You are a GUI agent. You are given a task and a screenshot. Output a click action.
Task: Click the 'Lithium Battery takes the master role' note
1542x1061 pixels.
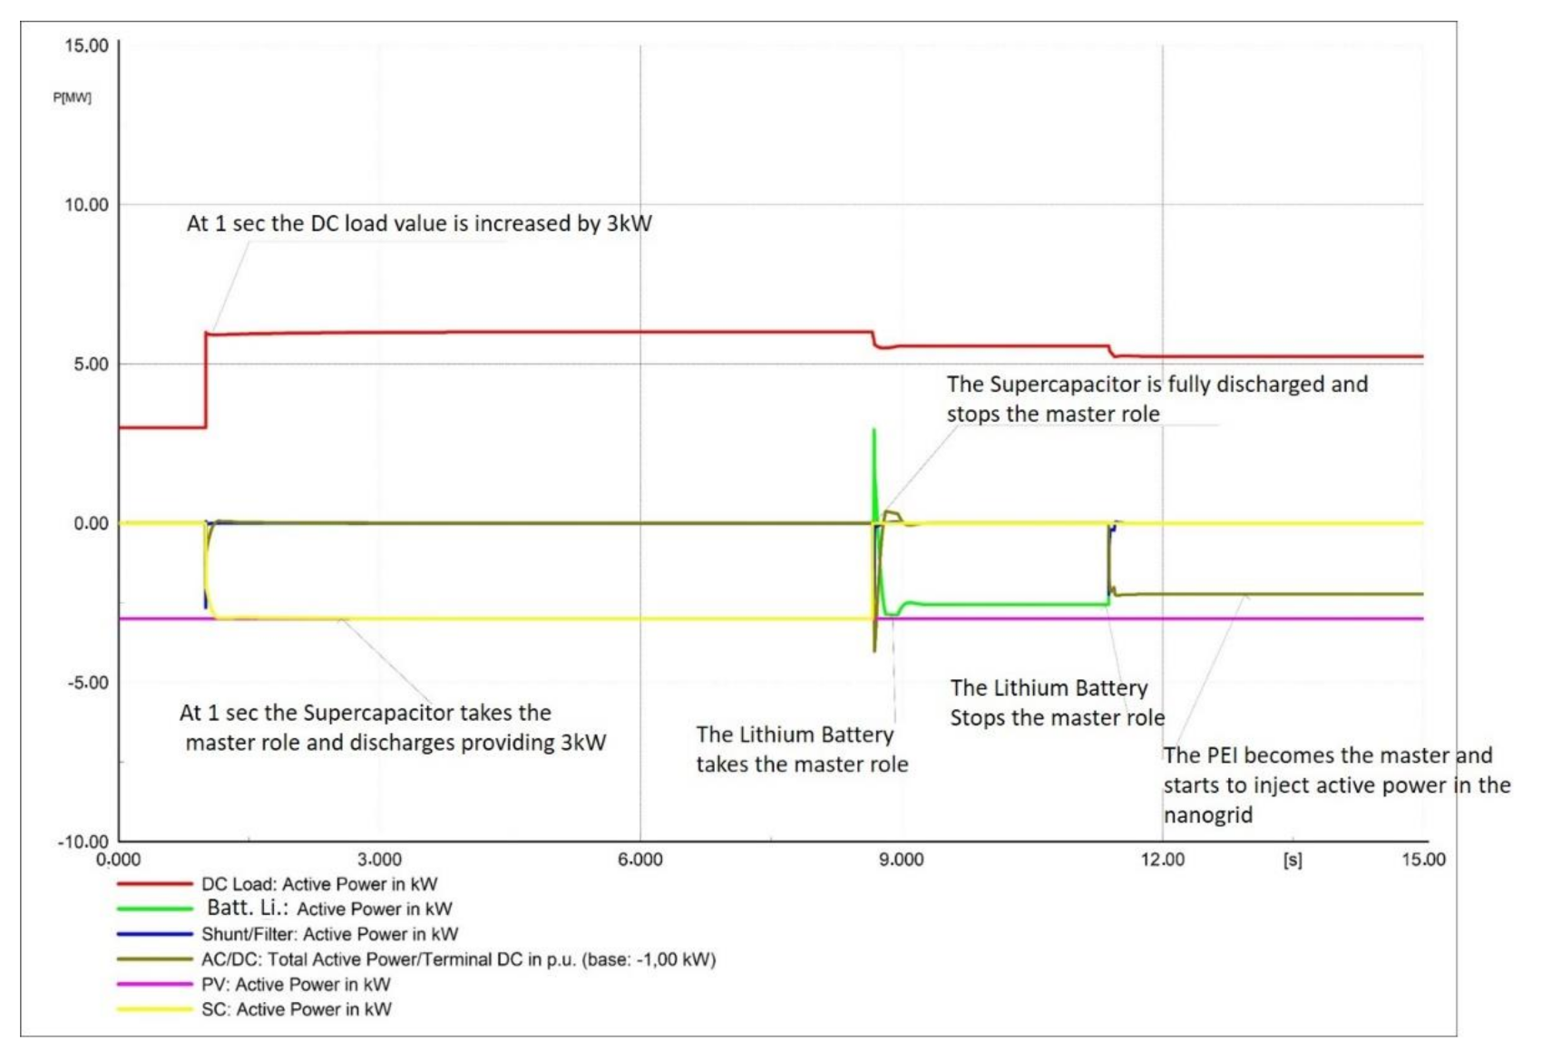click(802, 749)
